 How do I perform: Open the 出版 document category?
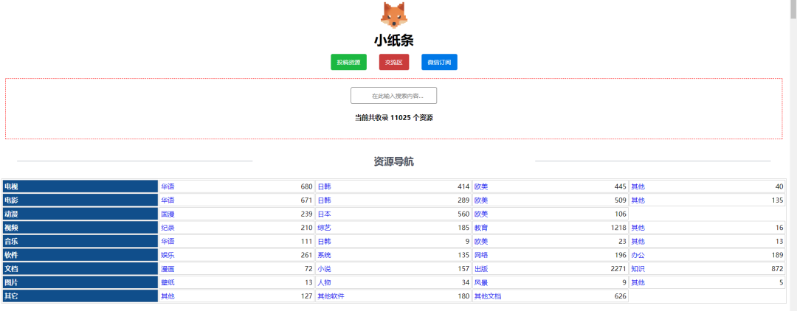[x=481, y=268]
